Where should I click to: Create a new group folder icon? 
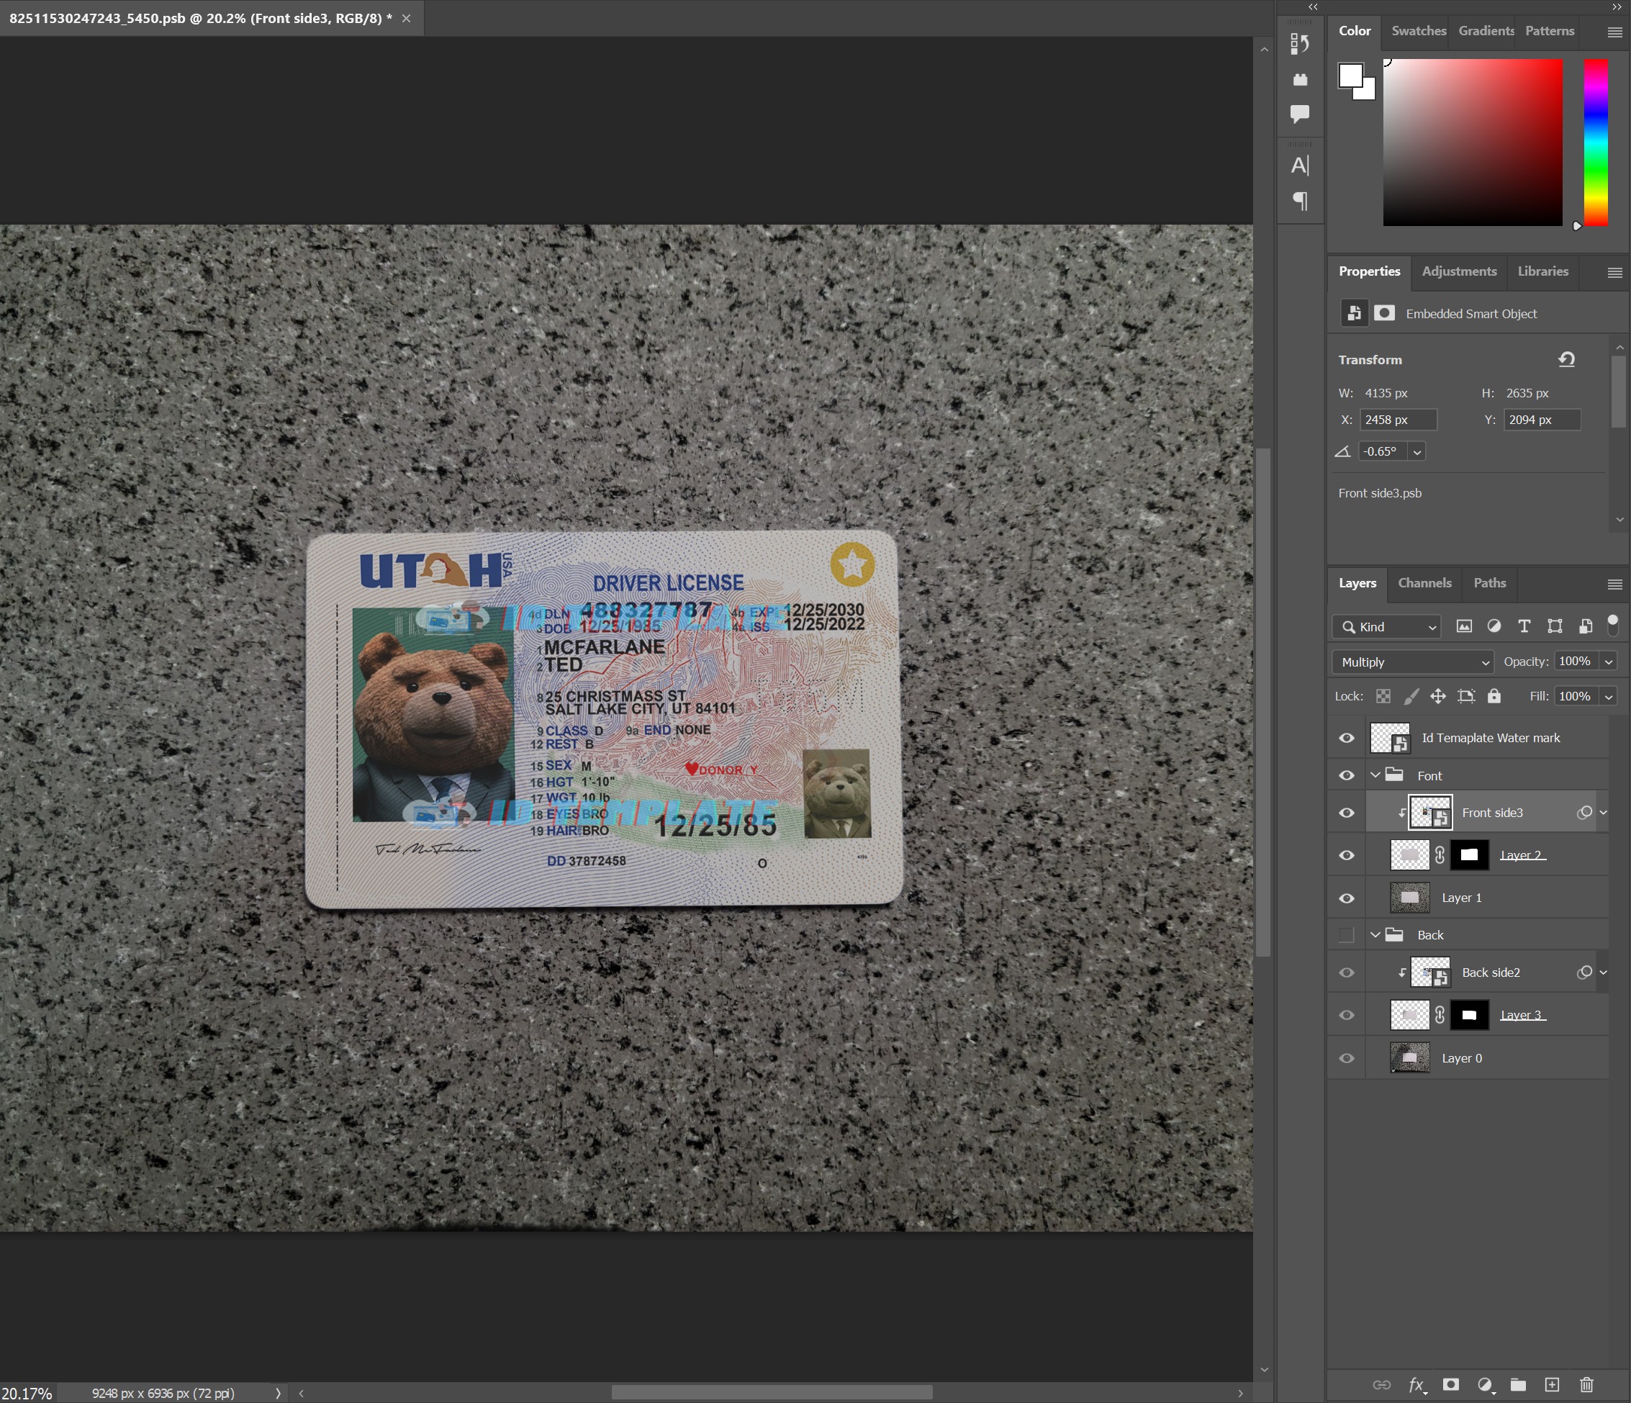[x=1519, y=1385]
